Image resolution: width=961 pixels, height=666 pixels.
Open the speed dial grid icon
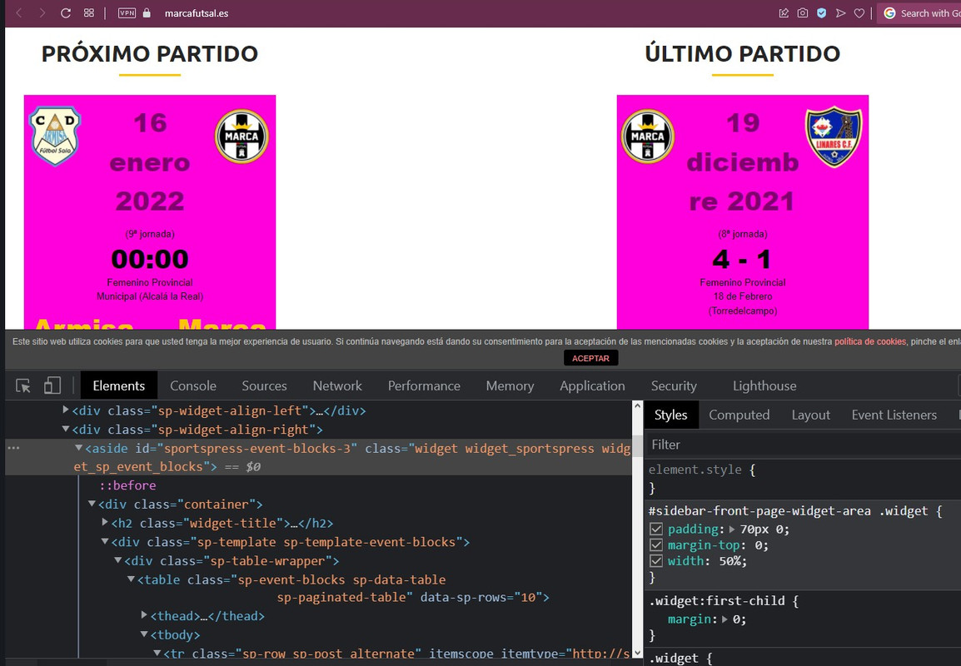(89, 12)
